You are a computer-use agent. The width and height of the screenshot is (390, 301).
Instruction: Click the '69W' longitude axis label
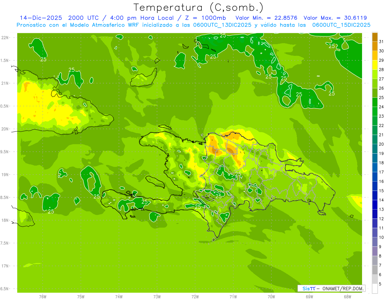click(309, 297)
